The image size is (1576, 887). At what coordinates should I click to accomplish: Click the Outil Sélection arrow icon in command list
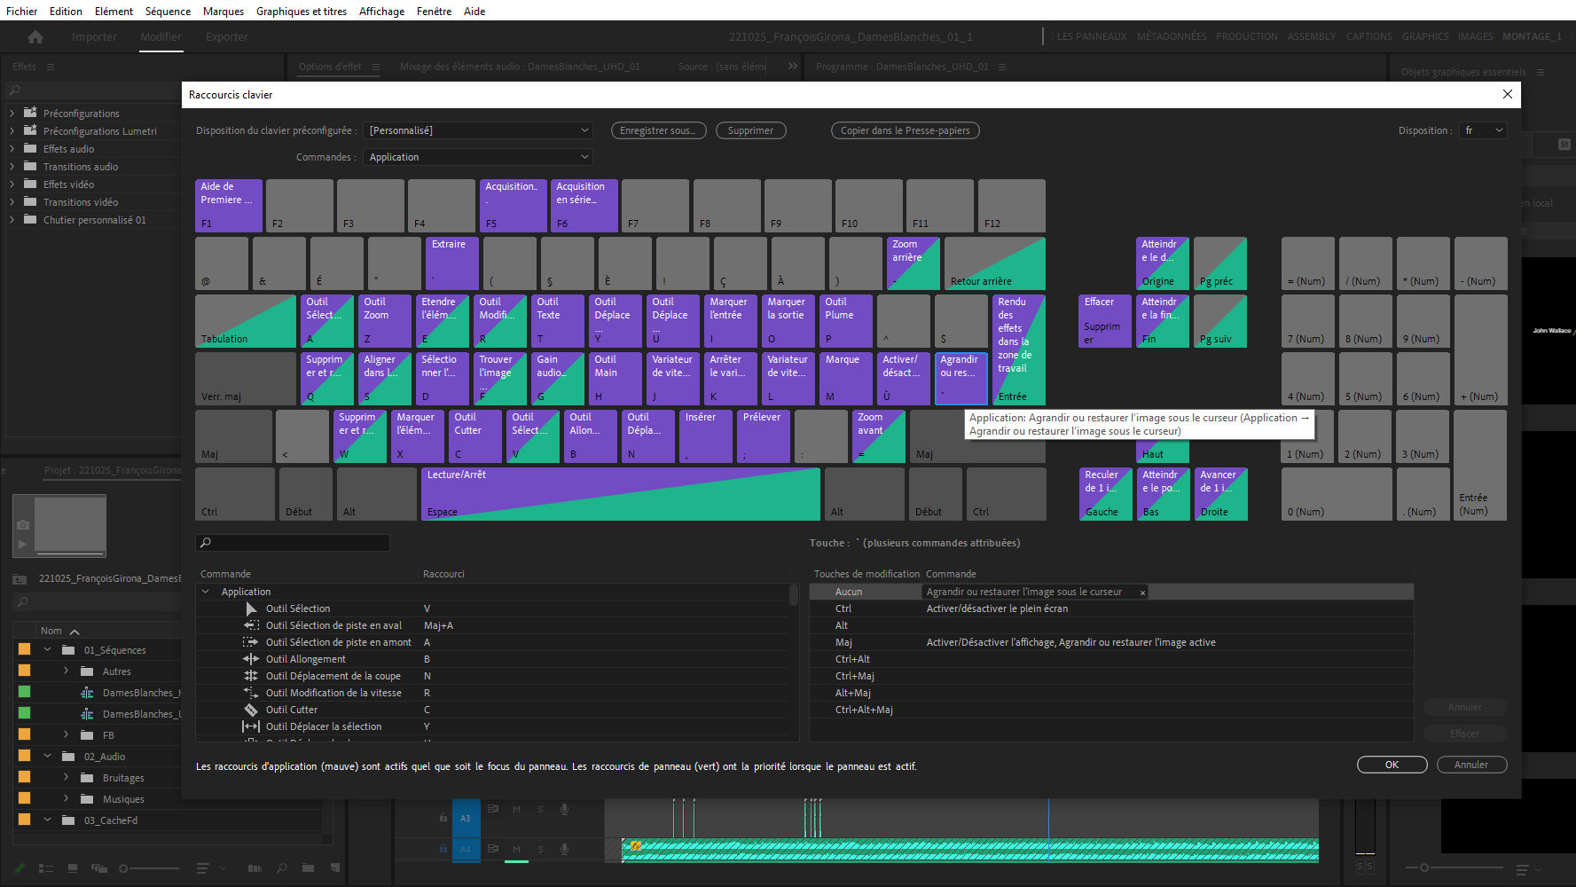(251, 608)
